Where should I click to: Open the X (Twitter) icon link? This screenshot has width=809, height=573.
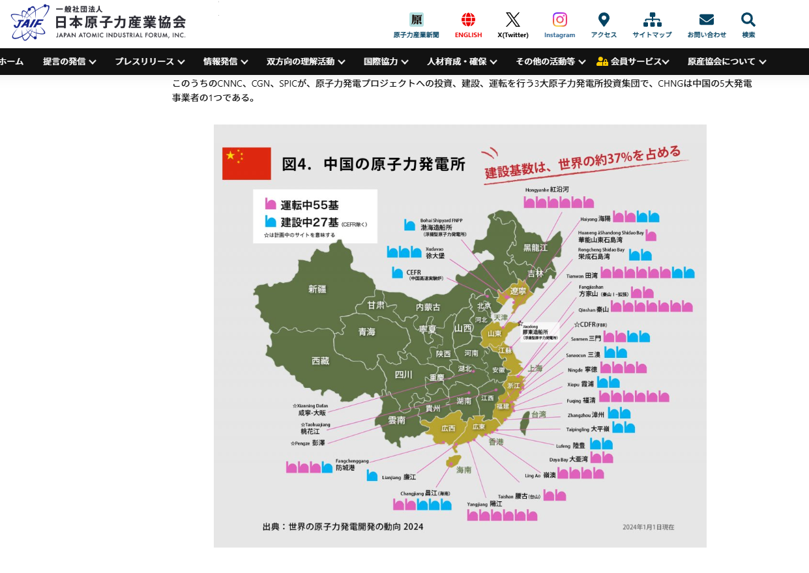(x=512, y=20)
